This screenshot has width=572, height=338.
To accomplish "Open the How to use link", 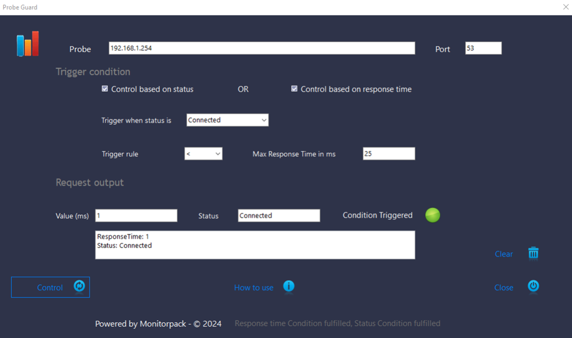I will tap(253, 288).
